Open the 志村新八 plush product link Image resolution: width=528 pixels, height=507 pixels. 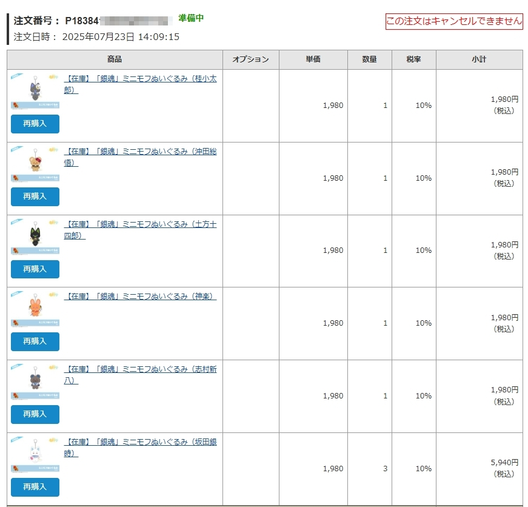(x=140, y=375)
